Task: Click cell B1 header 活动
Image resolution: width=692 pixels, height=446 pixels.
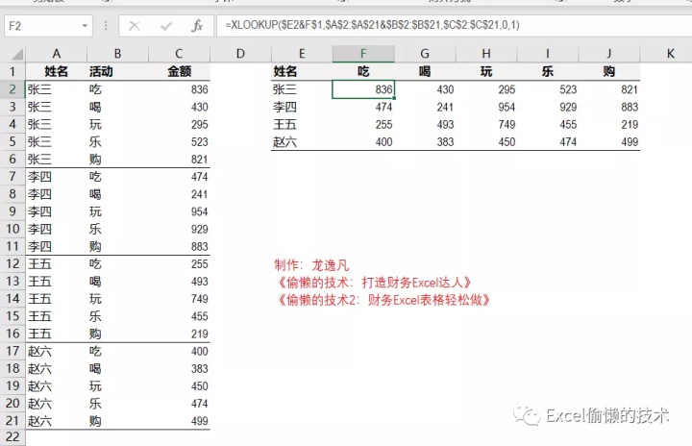Action: point(118,71)
